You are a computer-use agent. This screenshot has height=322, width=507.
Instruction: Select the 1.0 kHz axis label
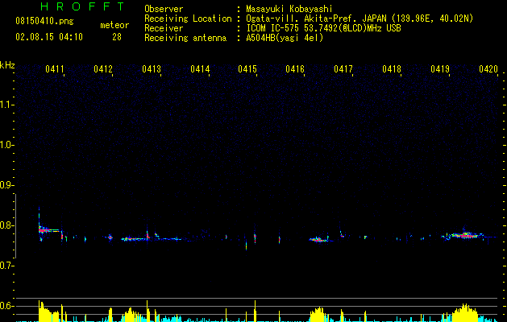point(7,145)
